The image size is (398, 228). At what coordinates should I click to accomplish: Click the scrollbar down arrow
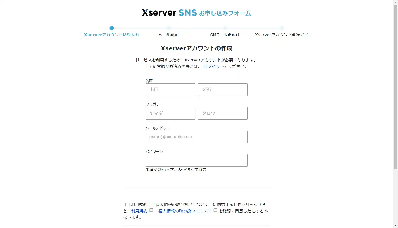click(x=395, y=226)
